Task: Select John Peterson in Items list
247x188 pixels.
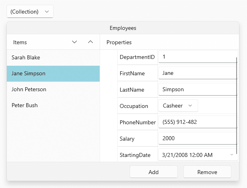Action: (x=53, y=90)
